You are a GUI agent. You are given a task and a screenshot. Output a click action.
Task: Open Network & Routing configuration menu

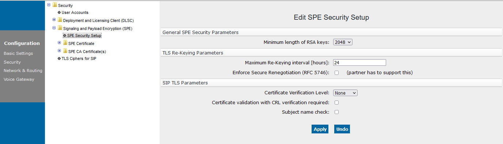(23, 71)
